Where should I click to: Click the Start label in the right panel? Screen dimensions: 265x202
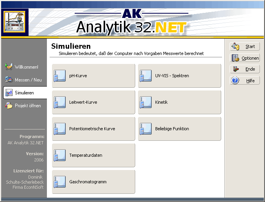point(250,46)
